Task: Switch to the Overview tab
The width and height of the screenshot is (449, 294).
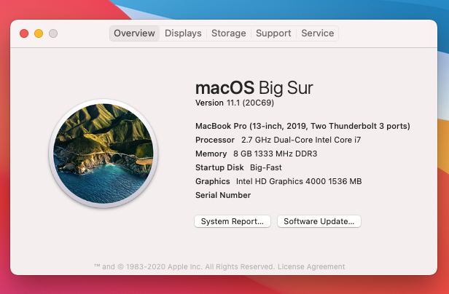Action: tap(134, 33)
